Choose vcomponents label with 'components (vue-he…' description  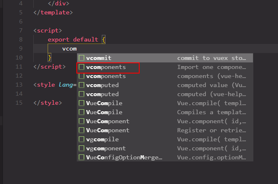pyautogui.click(x=106, y=76)
